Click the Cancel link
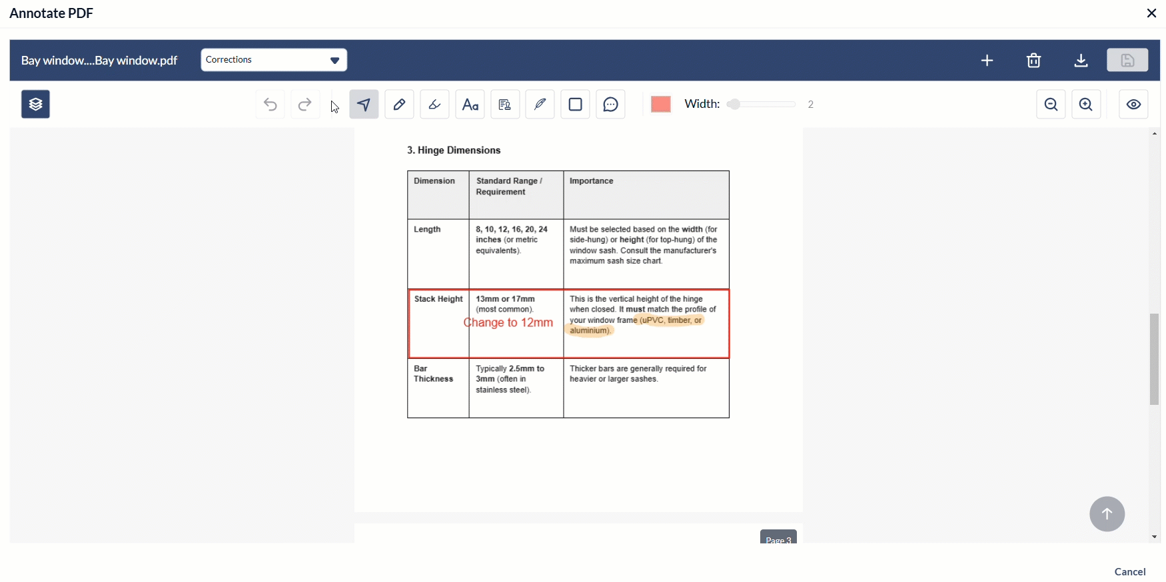The width and height of the screenshot is (1166, 582). (x=1131, y=571)
